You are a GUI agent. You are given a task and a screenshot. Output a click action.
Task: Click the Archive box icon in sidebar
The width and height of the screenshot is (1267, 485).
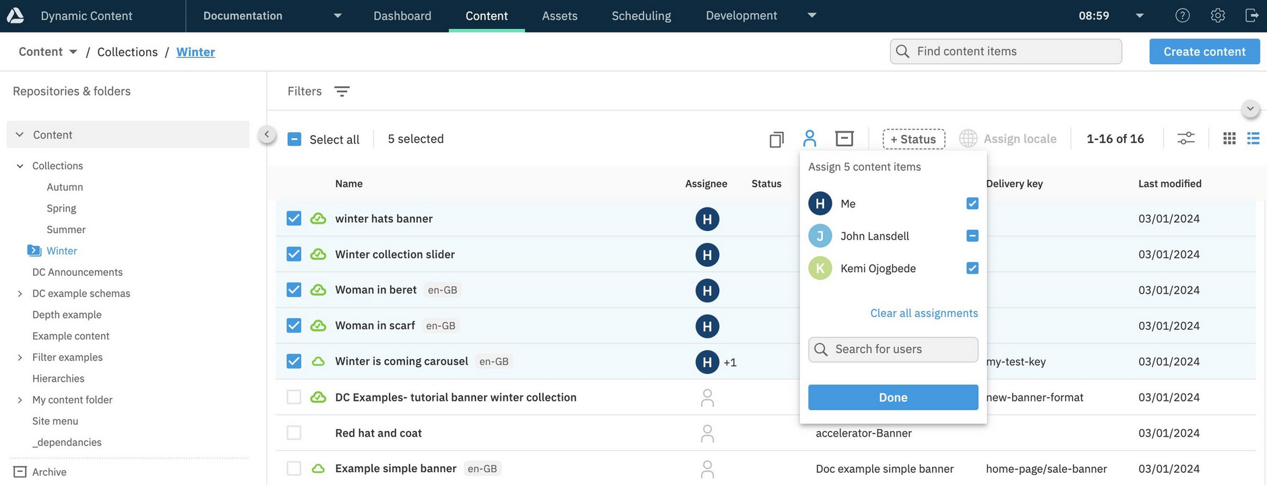[20, 472]
